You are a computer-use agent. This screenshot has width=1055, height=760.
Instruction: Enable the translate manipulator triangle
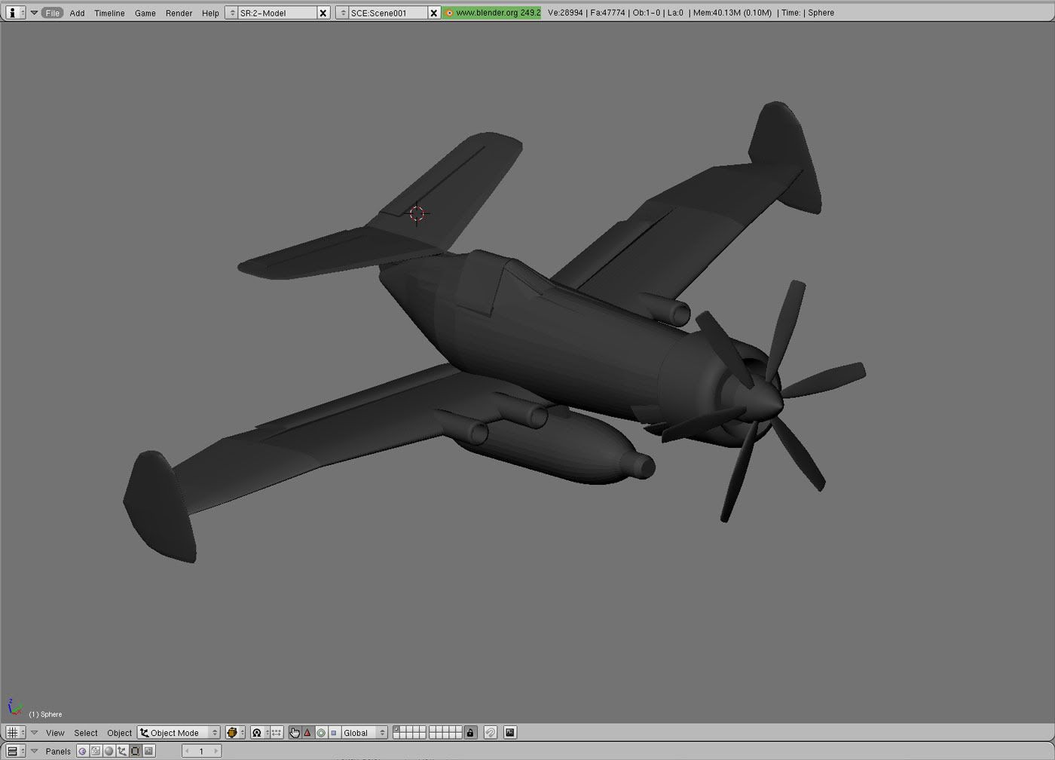pyautogui.click(x=307, y=732)
